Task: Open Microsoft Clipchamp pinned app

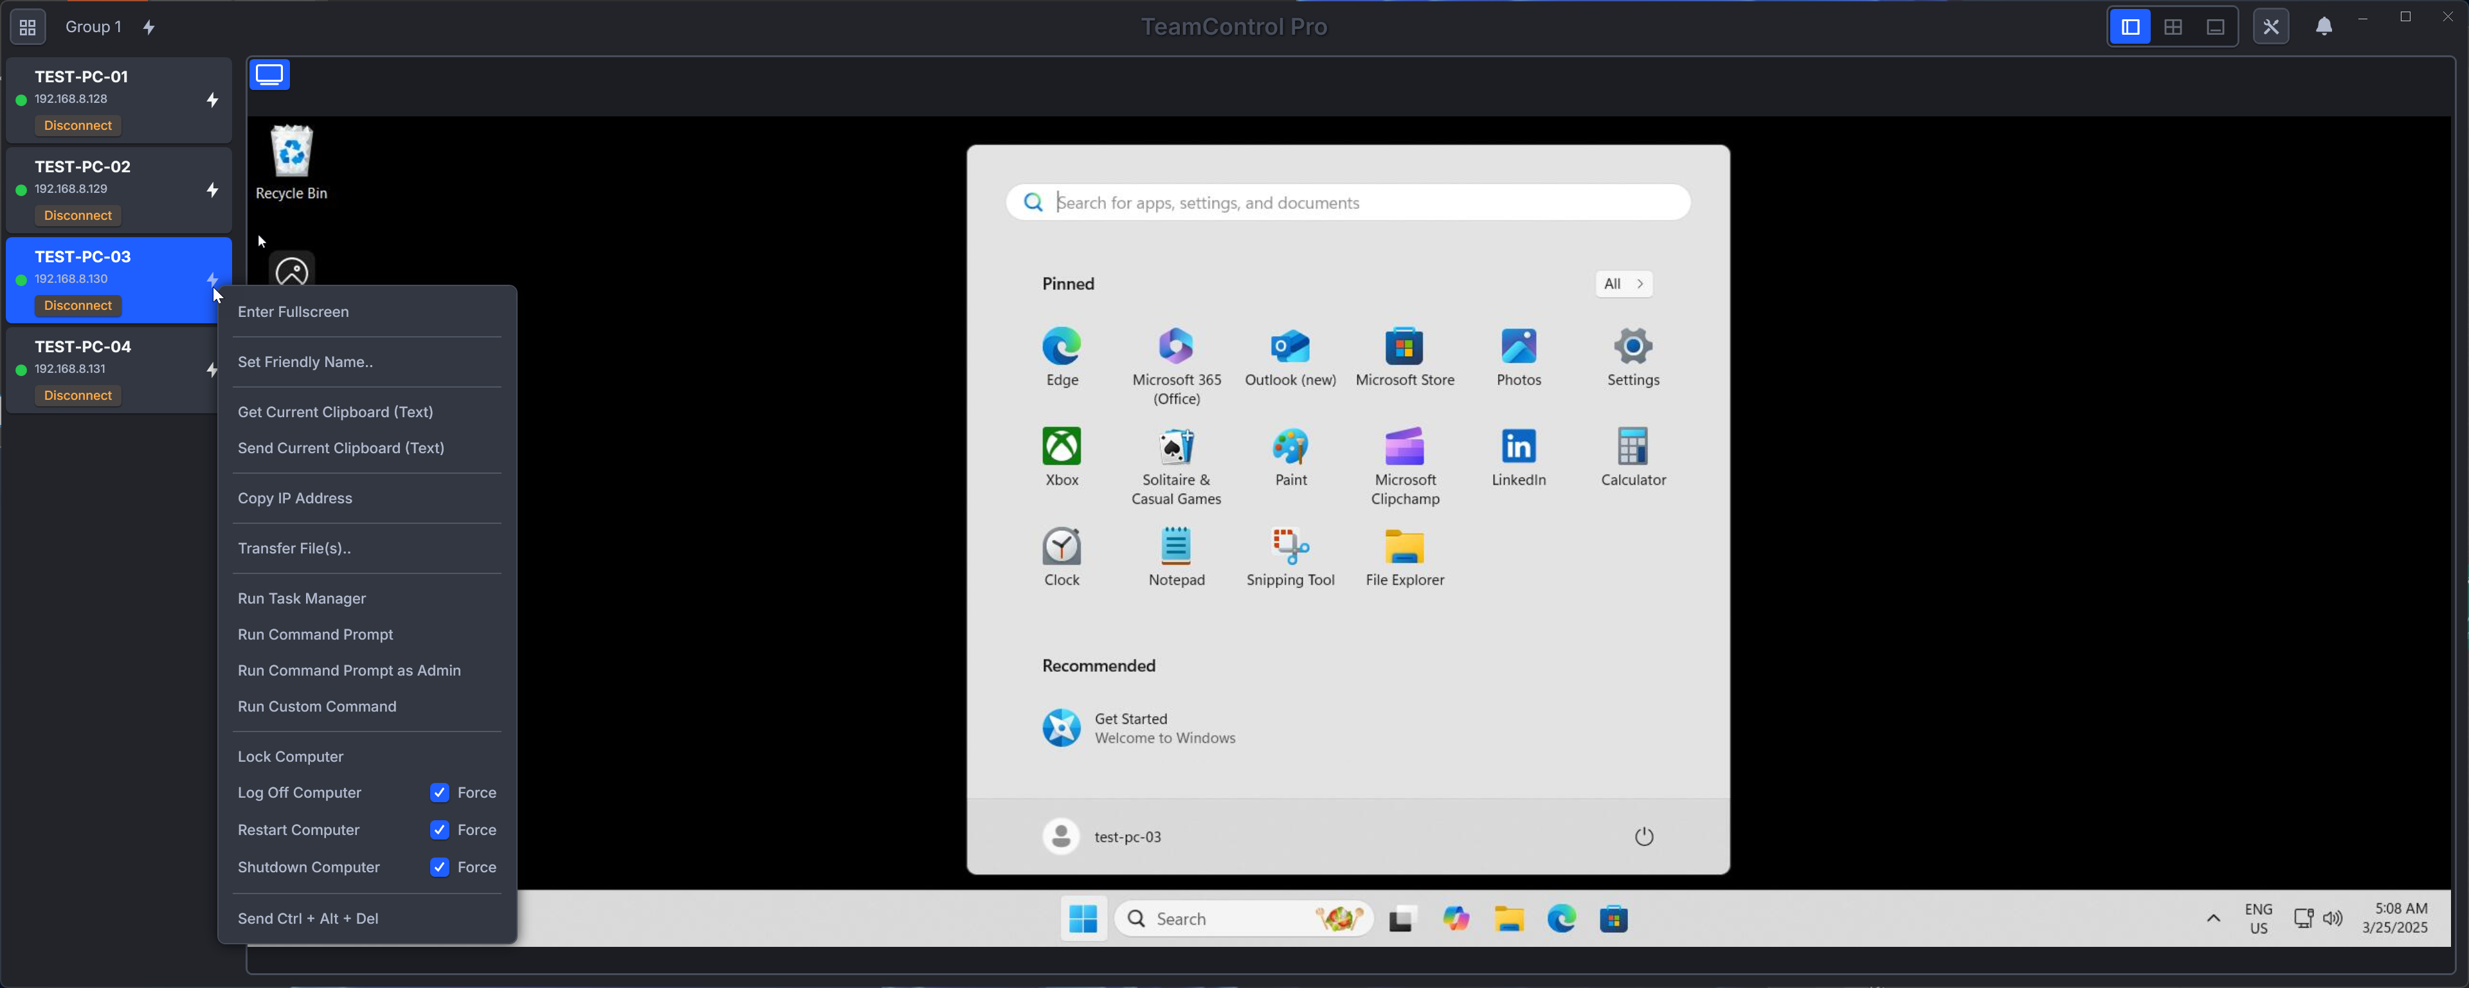Action: pyautogui.click(x=1404, y=466)
